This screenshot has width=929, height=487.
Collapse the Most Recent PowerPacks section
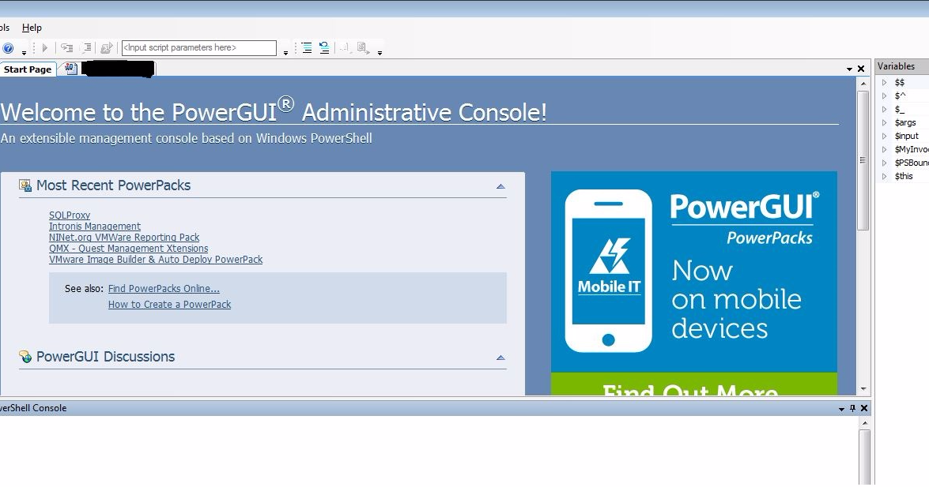[500, 185]
